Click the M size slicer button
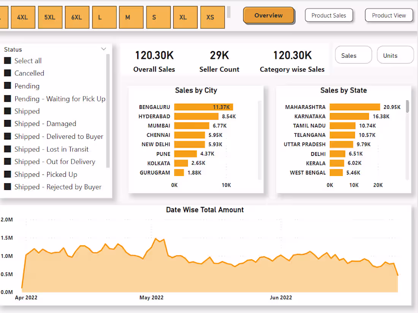The width and height of the screenshot is (418, 313). tap(131, 17)
